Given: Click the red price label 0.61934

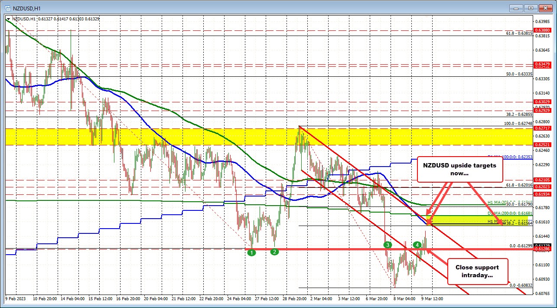Looking at the screenshot, I should [x=543, y=194].
